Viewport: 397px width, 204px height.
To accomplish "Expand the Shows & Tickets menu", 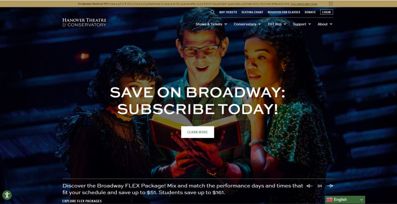I will [x=211, y=24].
